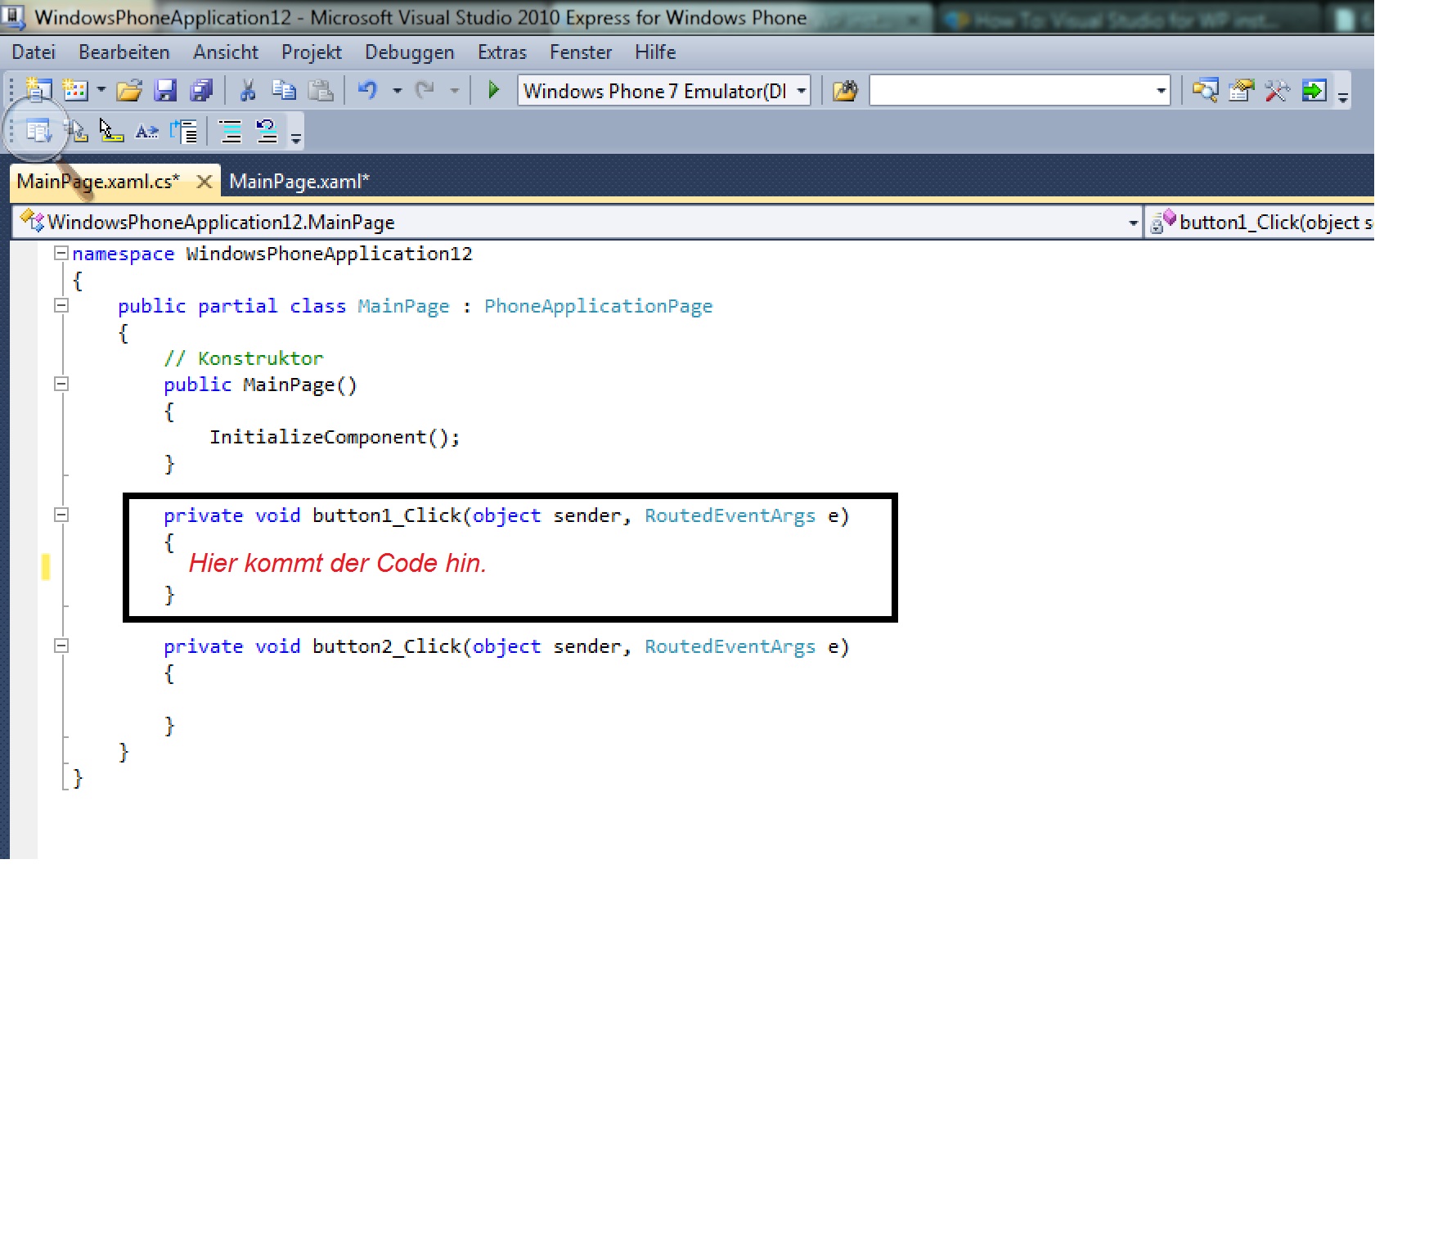Open the Projekt menu

(312, 52)
